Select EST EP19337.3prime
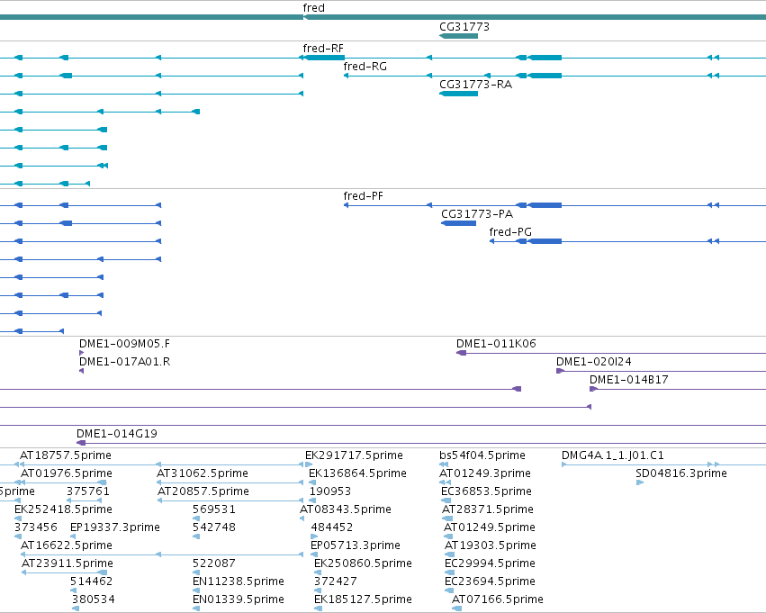The height and width of the screenshot is (613, 766). pyautogui.click(x=115, y=527)
